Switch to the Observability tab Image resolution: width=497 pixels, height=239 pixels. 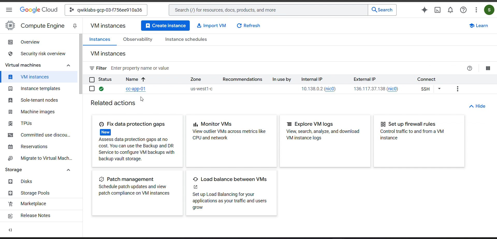(x=138, y=39)
